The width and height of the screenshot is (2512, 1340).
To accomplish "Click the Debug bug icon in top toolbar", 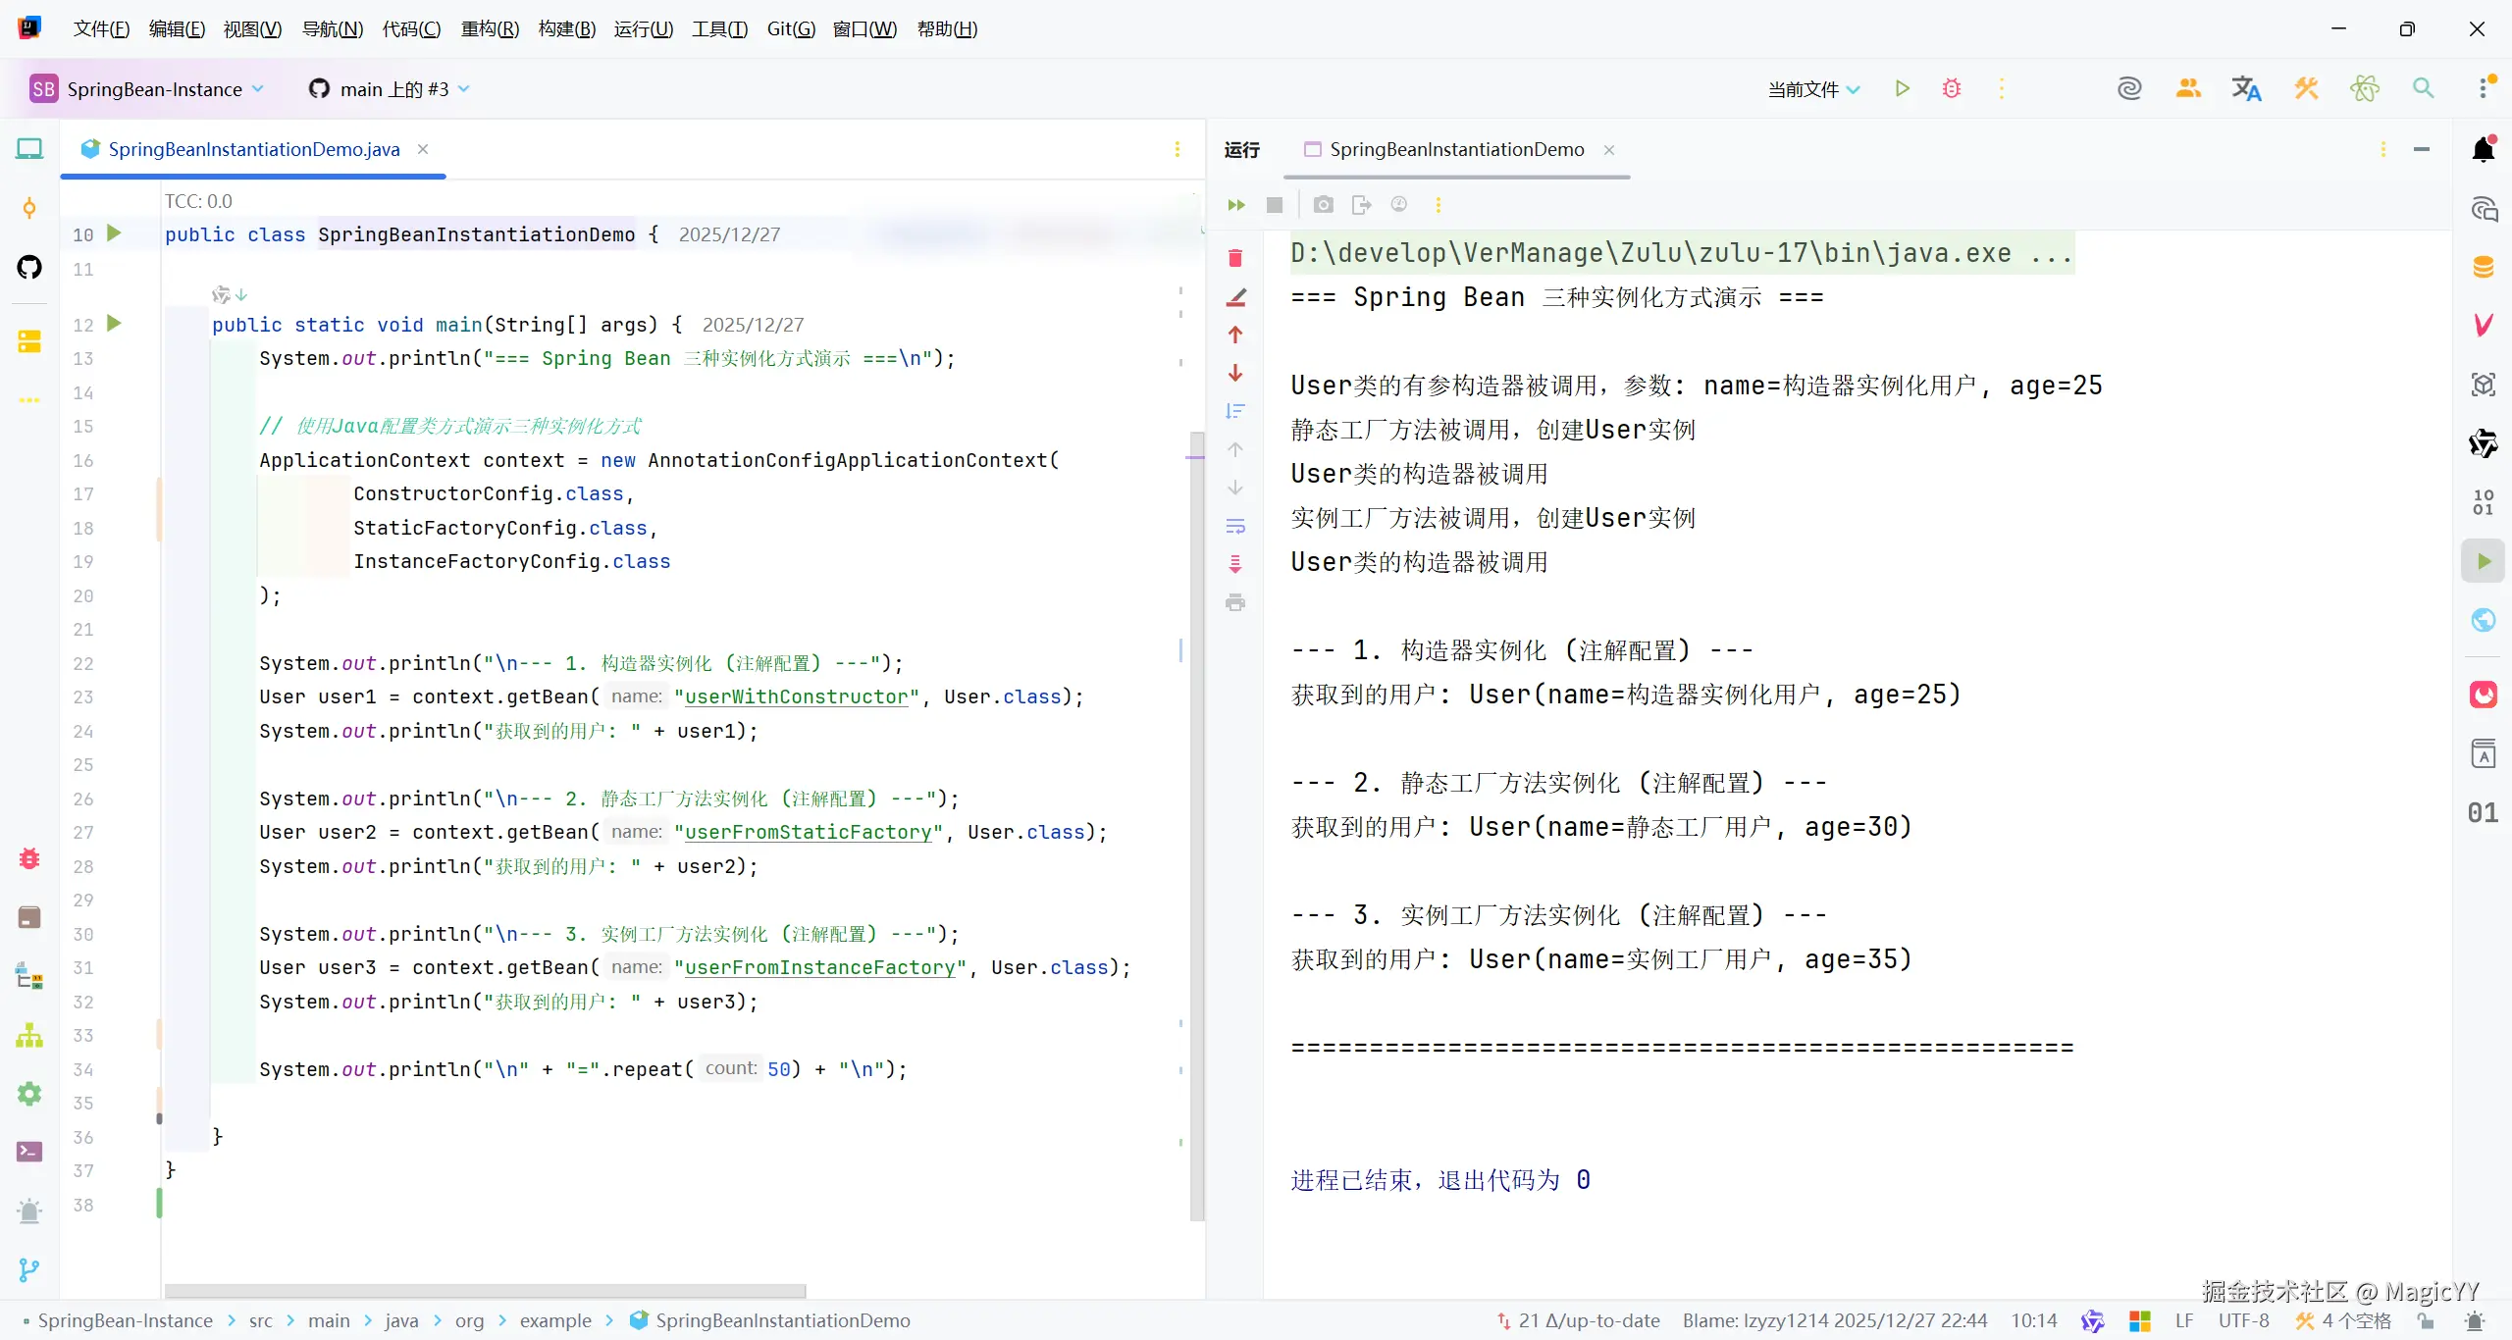I will pyautogui.click(x=1952, y=88).
